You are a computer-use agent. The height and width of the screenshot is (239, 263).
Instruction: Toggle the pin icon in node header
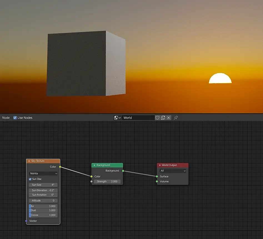176,118
